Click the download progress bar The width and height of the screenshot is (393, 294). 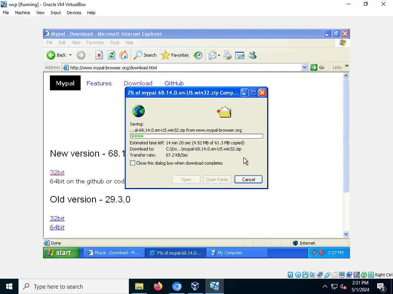coord(196,136)
